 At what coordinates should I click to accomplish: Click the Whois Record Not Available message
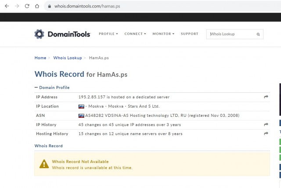tap(80, 162)
